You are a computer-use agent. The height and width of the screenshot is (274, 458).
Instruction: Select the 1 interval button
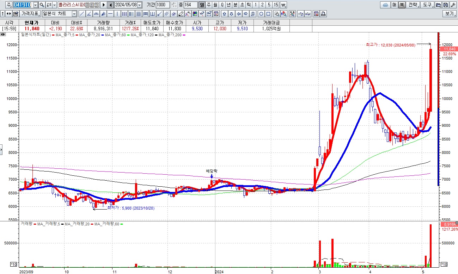click(x=256, y=5)
